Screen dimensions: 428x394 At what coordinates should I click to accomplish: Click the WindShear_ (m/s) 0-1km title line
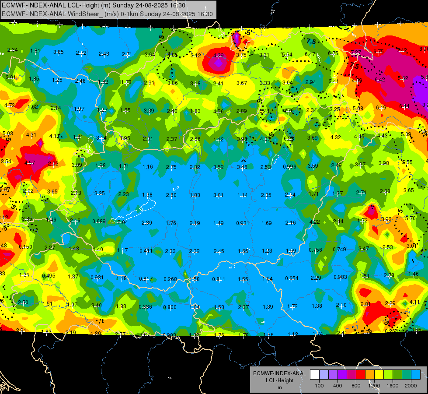(x=107, y=14)
